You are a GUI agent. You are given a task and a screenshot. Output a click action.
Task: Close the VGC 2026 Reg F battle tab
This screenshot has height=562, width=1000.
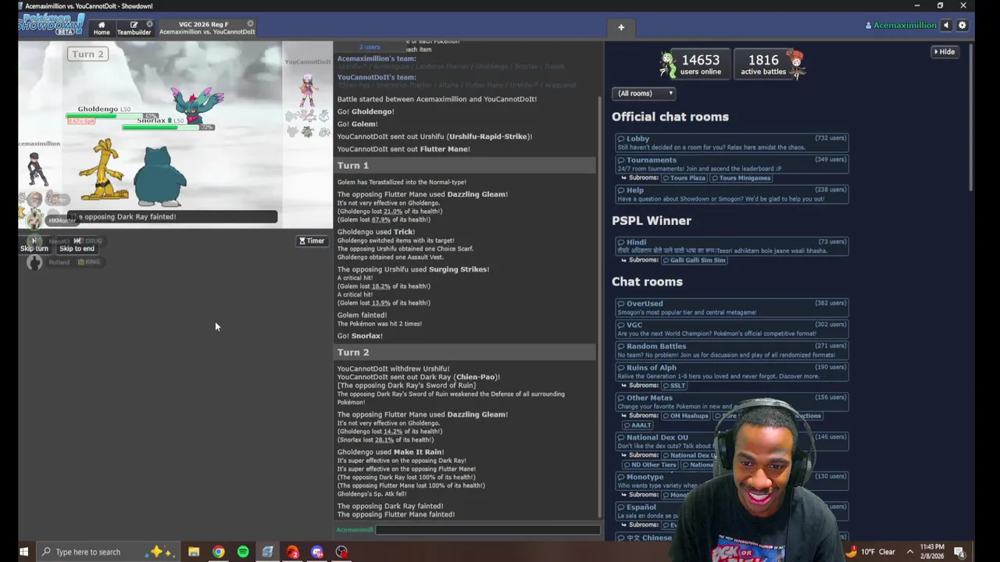click(x=250, y=23)
